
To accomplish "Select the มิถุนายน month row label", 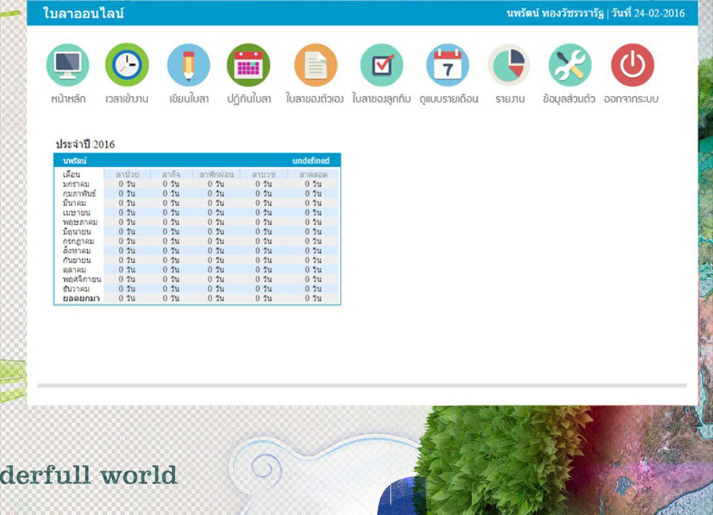I will 77,231.
